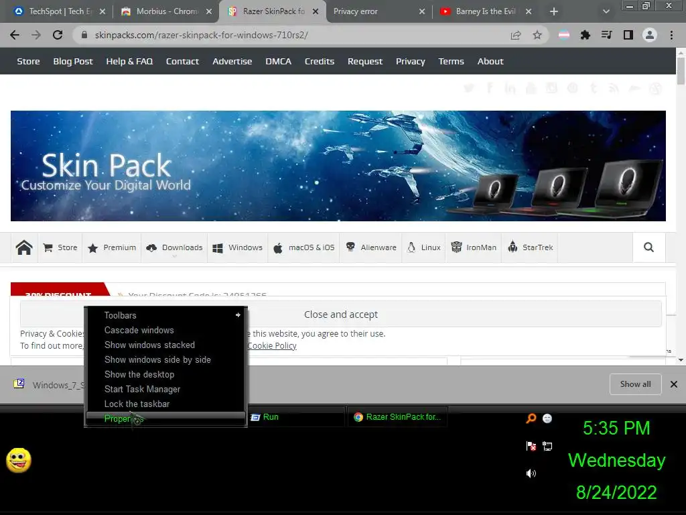Open the orange search tray icon
The height and width of the screenshot is (515, 686).
tap(531, 418)
